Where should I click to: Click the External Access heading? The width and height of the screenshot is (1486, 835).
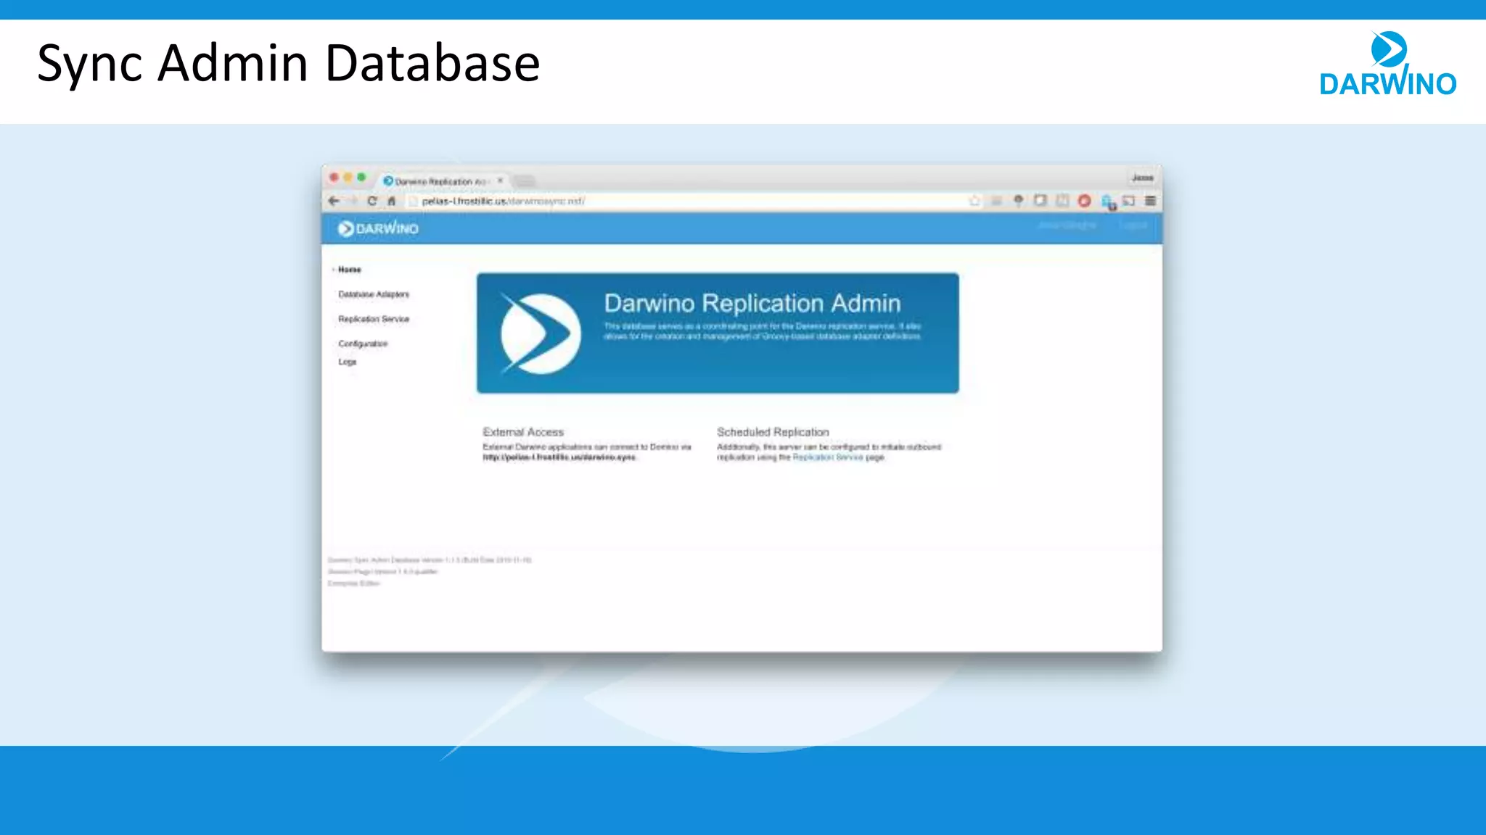click(523, 432)
